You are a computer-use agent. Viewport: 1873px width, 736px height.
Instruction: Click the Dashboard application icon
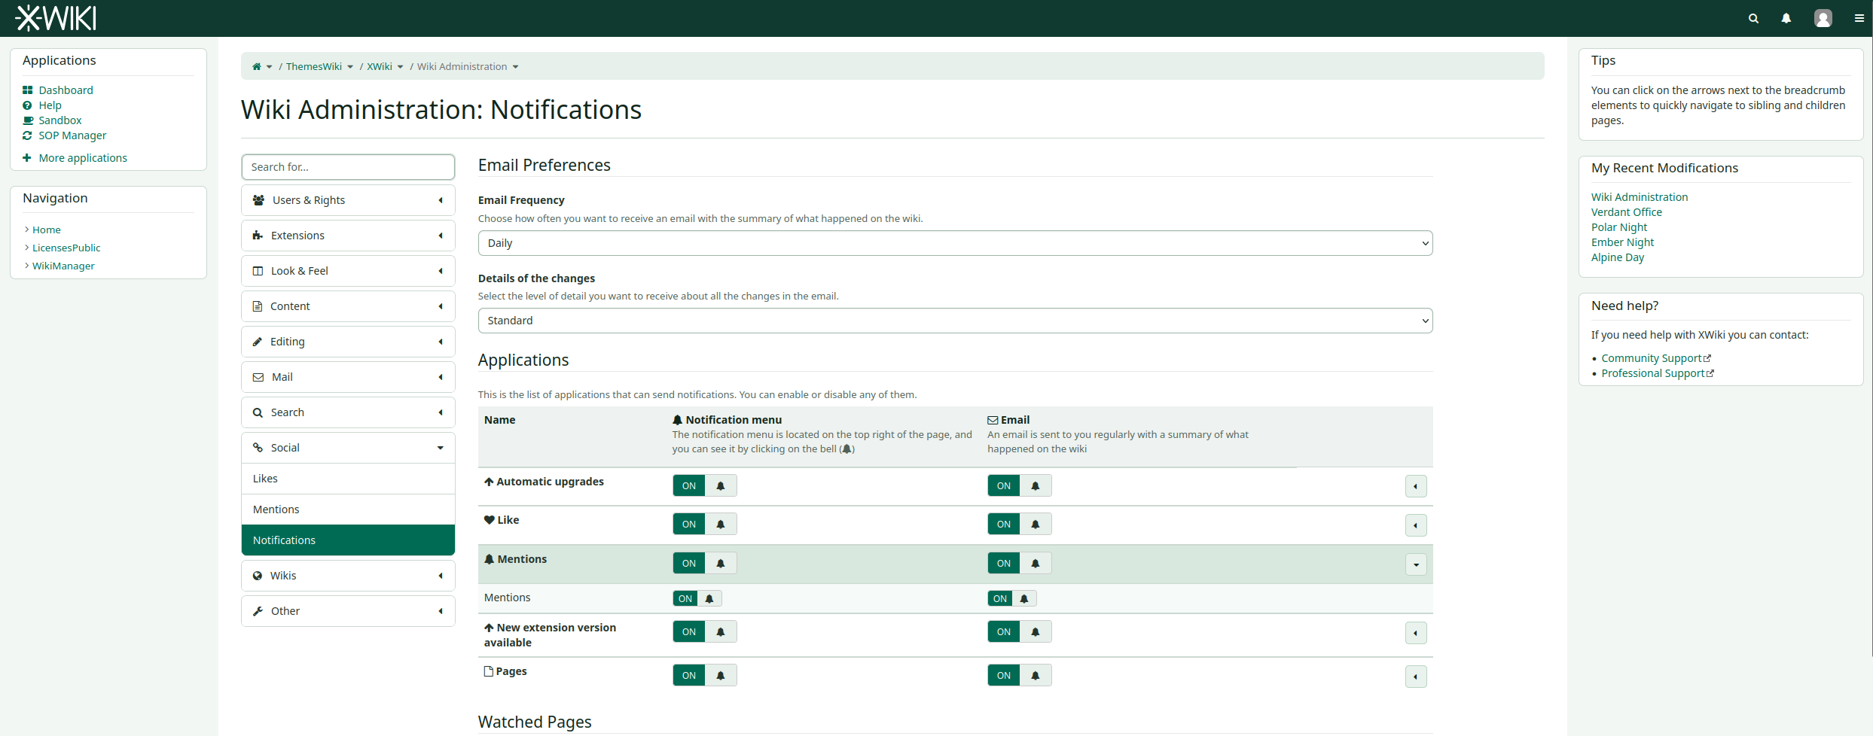coord(28,90)
